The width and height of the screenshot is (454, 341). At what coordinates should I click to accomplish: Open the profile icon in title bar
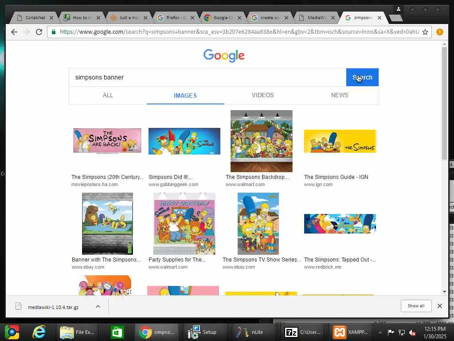(x=399, y=9)
